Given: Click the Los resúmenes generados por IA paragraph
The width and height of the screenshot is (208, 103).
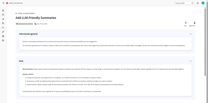Looking at the screenshot, I should pyautogui.click(x=104, y=45).
